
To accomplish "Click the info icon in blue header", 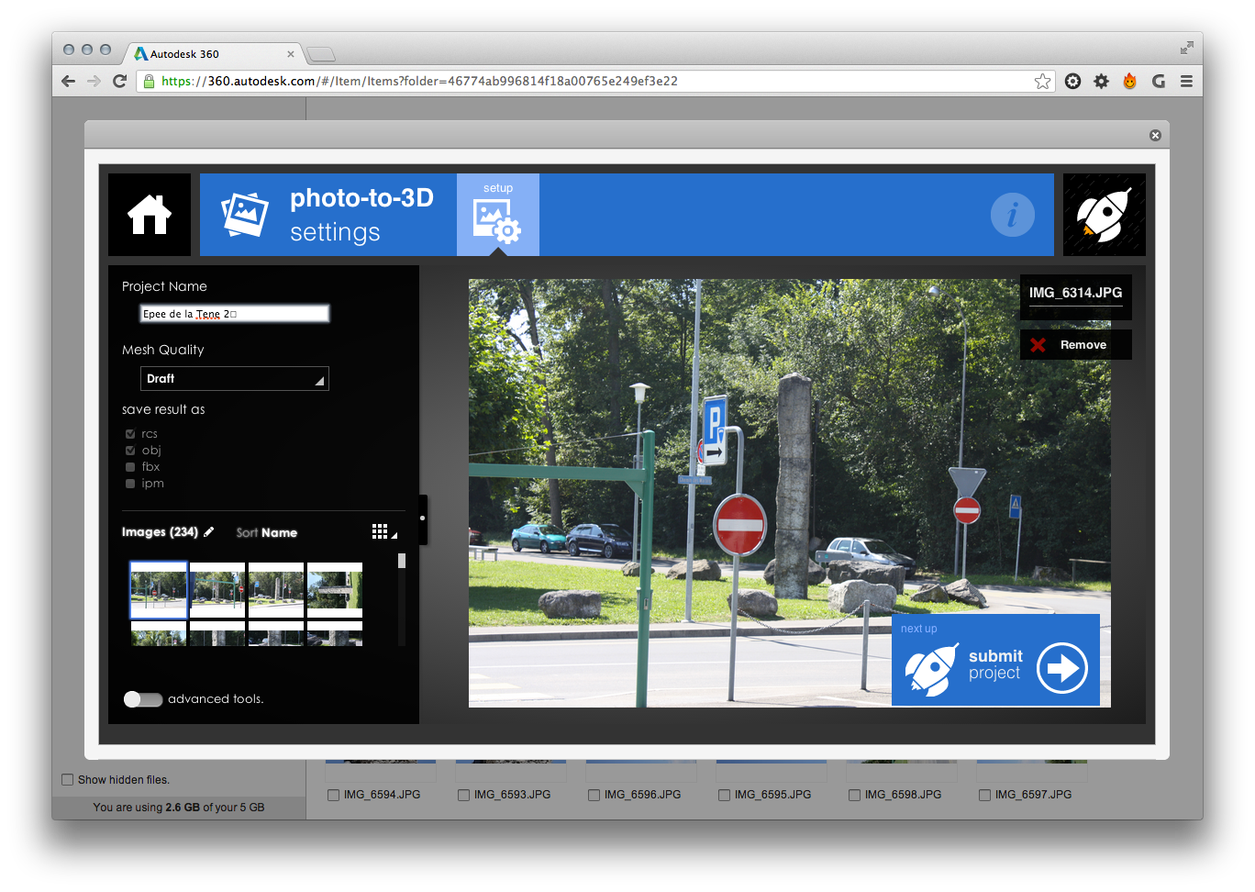I will (x=1012, y=216).
